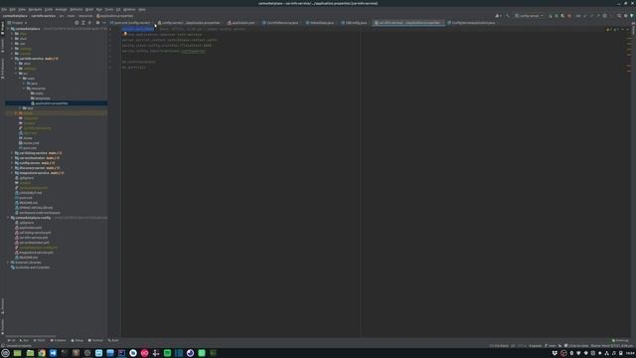Screen dimensions: 636x358
Task: Click the Build Project hammer icon
Action: (x=508, y=16)
